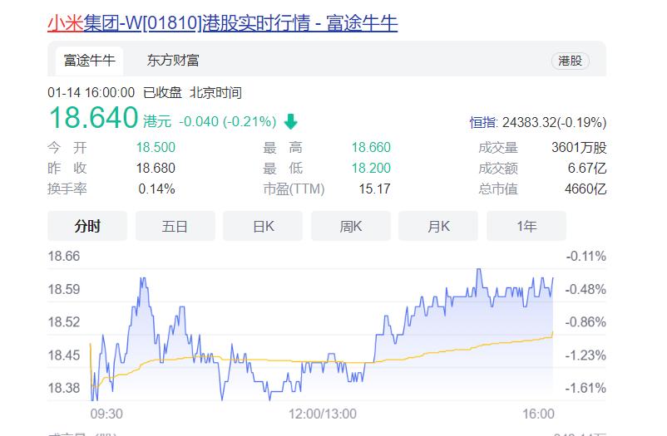Switch to the 五日 chart tab

coord(175,226)
